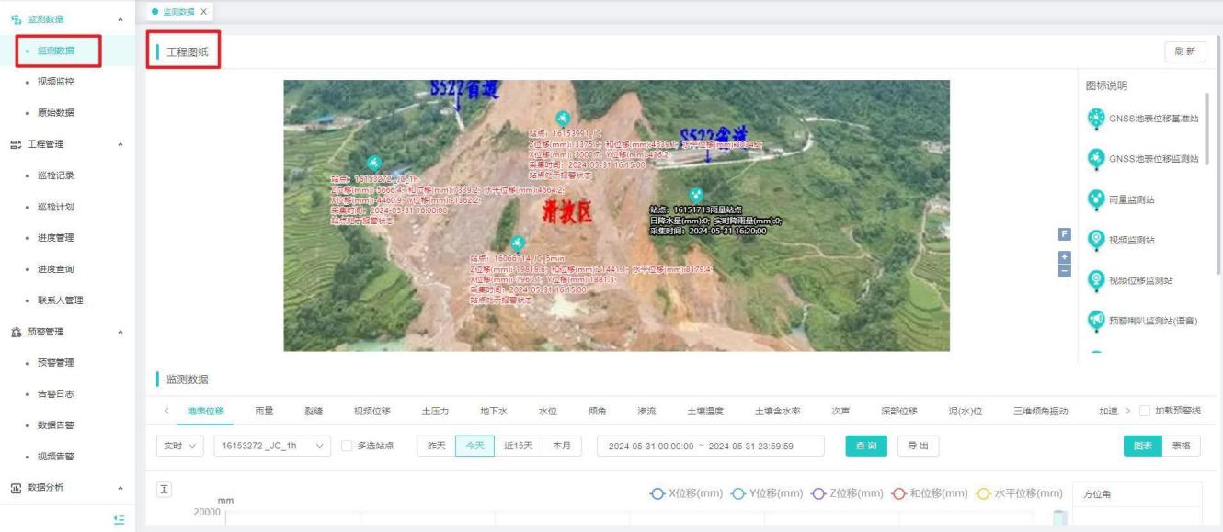Open station selector 16153272_JC_1h dropdown

271,446
